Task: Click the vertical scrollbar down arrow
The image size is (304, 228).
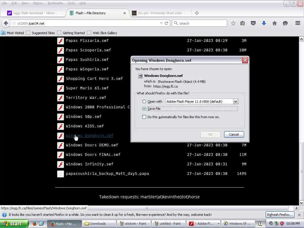Action: (301, 203)
